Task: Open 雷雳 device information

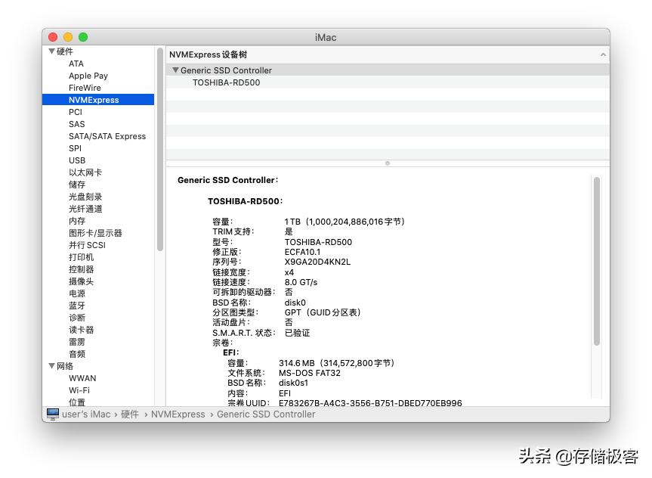Action: (x=76, y=342)
